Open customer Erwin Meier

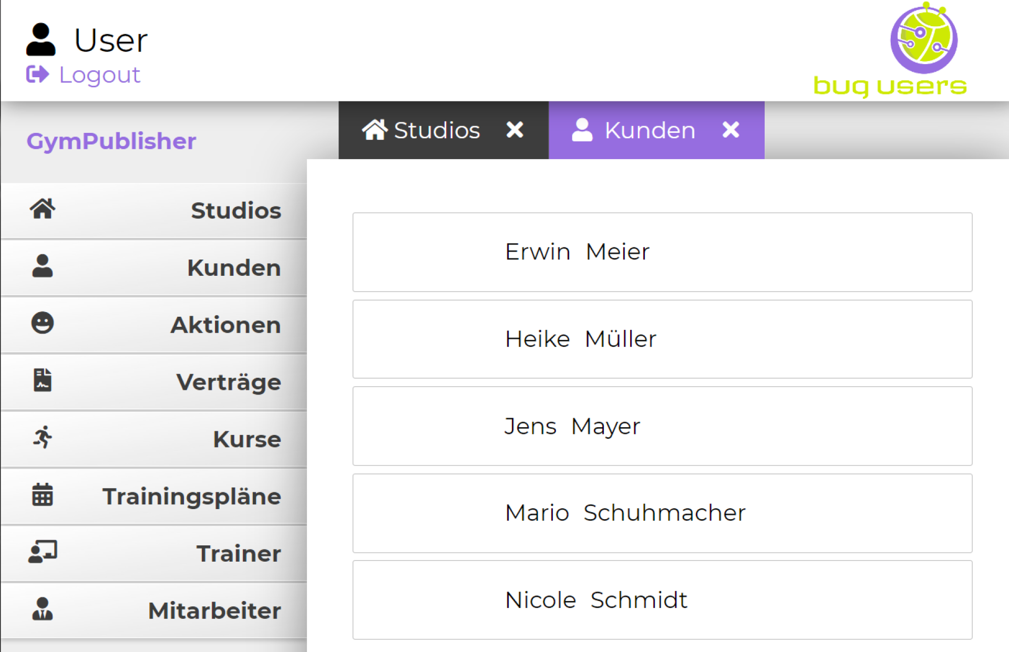click(x=662, y=252)
